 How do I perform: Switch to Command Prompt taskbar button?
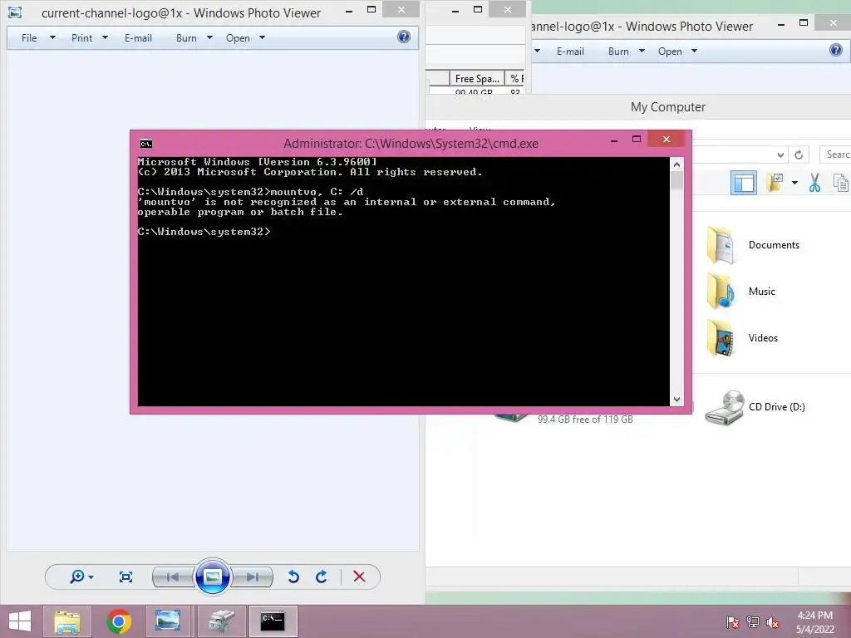pyautogui.click(x=273, y=621)
